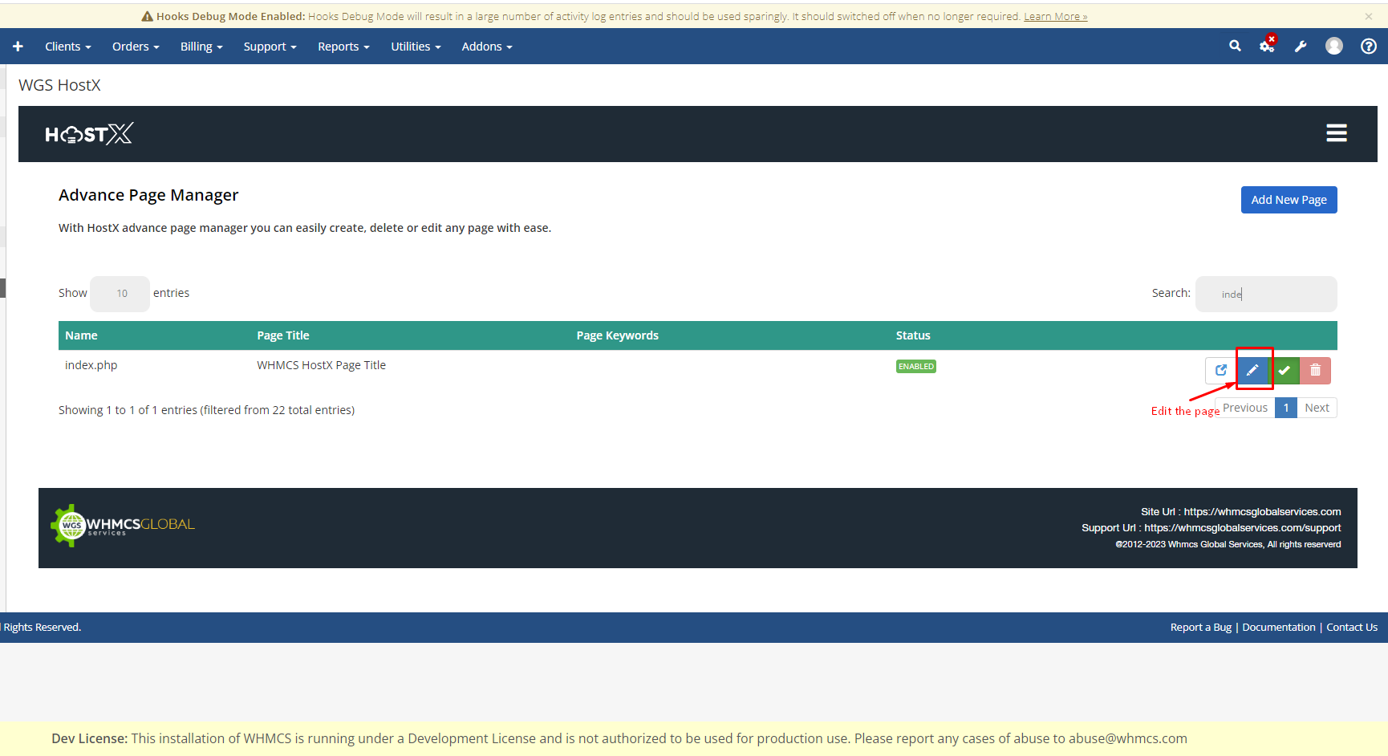1388x756 pixels.
Task: Click the ENABLED status badge
Action: [x=916, y=367]
